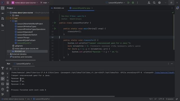Viewport: 180px width, 101px height.
Task: Open the notes-about-java-course project dropdown
Action: [25, 3]
